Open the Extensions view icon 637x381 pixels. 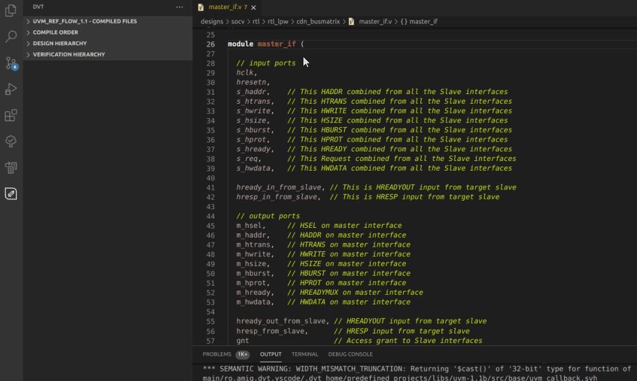11,115
